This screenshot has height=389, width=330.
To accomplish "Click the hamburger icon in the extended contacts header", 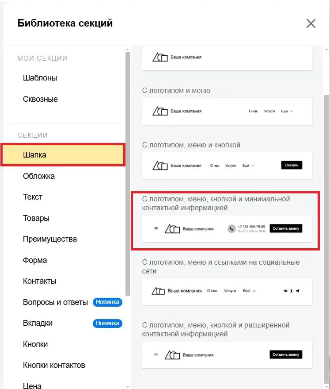I will (156, 355).
